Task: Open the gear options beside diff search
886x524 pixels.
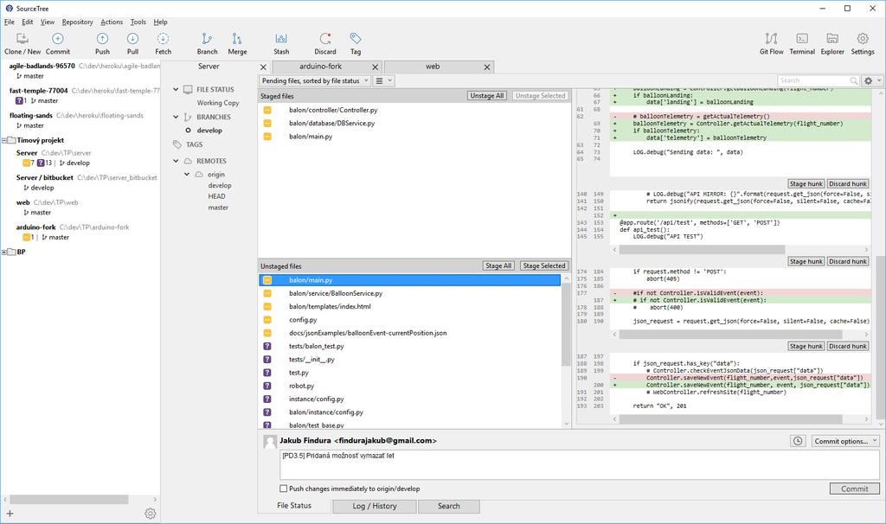Action: click(x=869, y=80)
